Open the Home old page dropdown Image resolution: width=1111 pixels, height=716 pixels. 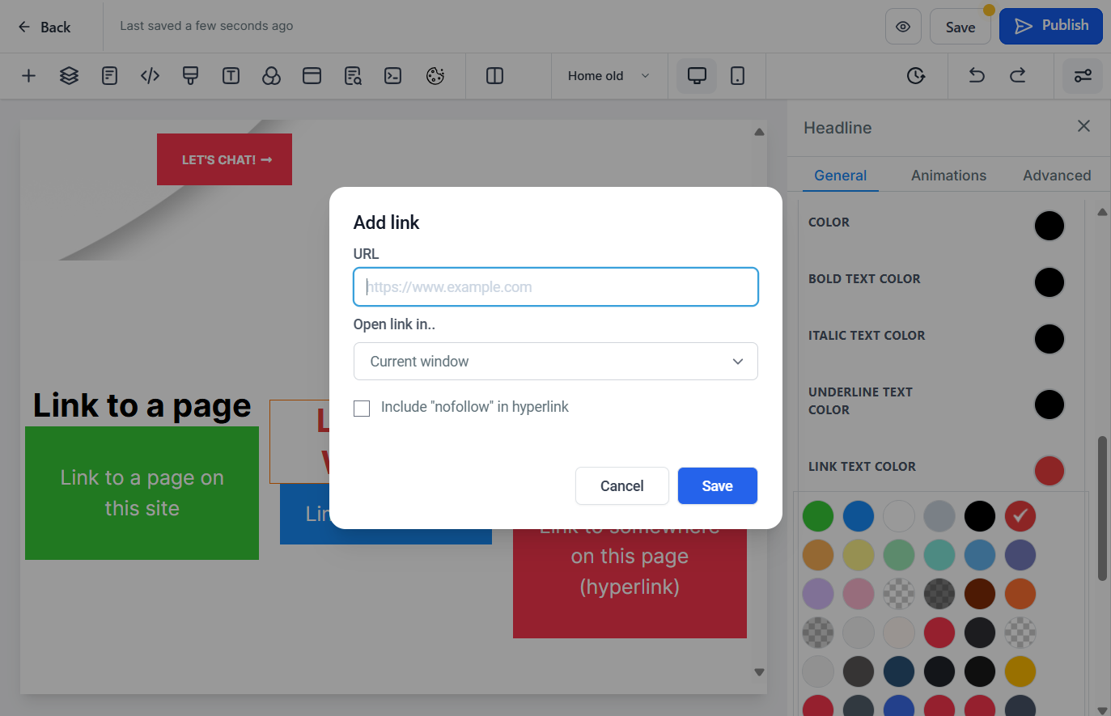click(x=609, y=76)
